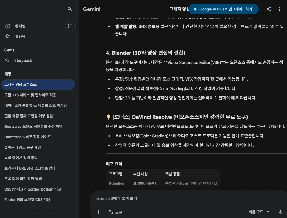Click the conversation title 그래픽 영상 in header
287x218 pixels.
[x=179, y=9]
